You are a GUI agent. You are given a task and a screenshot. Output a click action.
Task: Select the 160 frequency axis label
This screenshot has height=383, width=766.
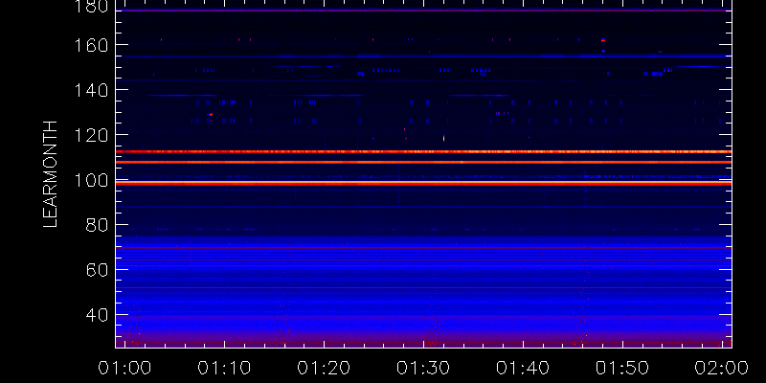pos(93,45)
